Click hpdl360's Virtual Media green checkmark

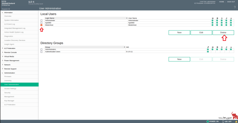click(x=217, y=23)
